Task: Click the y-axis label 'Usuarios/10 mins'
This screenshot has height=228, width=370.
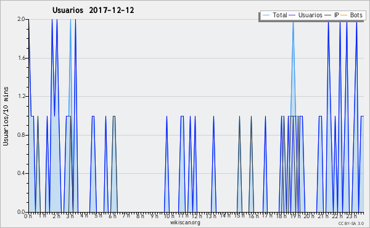Action: point(6,116)
